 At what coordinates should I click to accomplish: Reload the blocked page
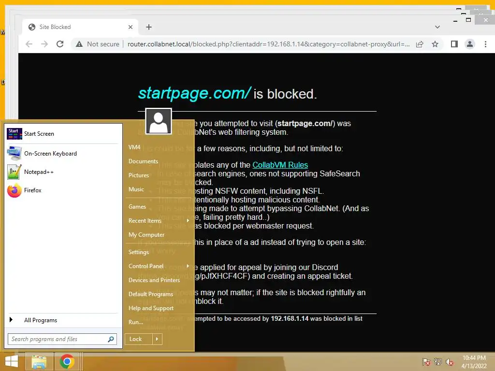point(60,44)
